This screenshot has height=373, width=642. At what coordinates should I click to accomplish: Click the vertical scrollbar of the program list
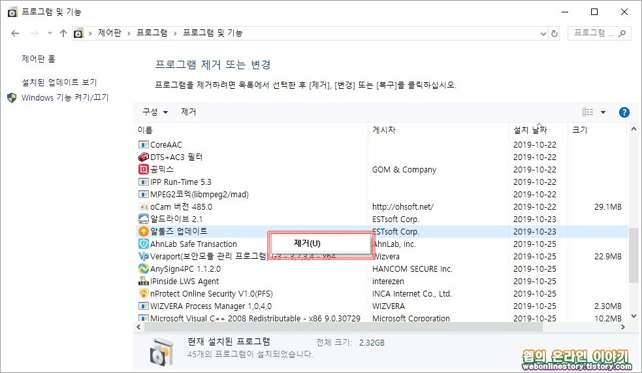(x=634, y=255)
